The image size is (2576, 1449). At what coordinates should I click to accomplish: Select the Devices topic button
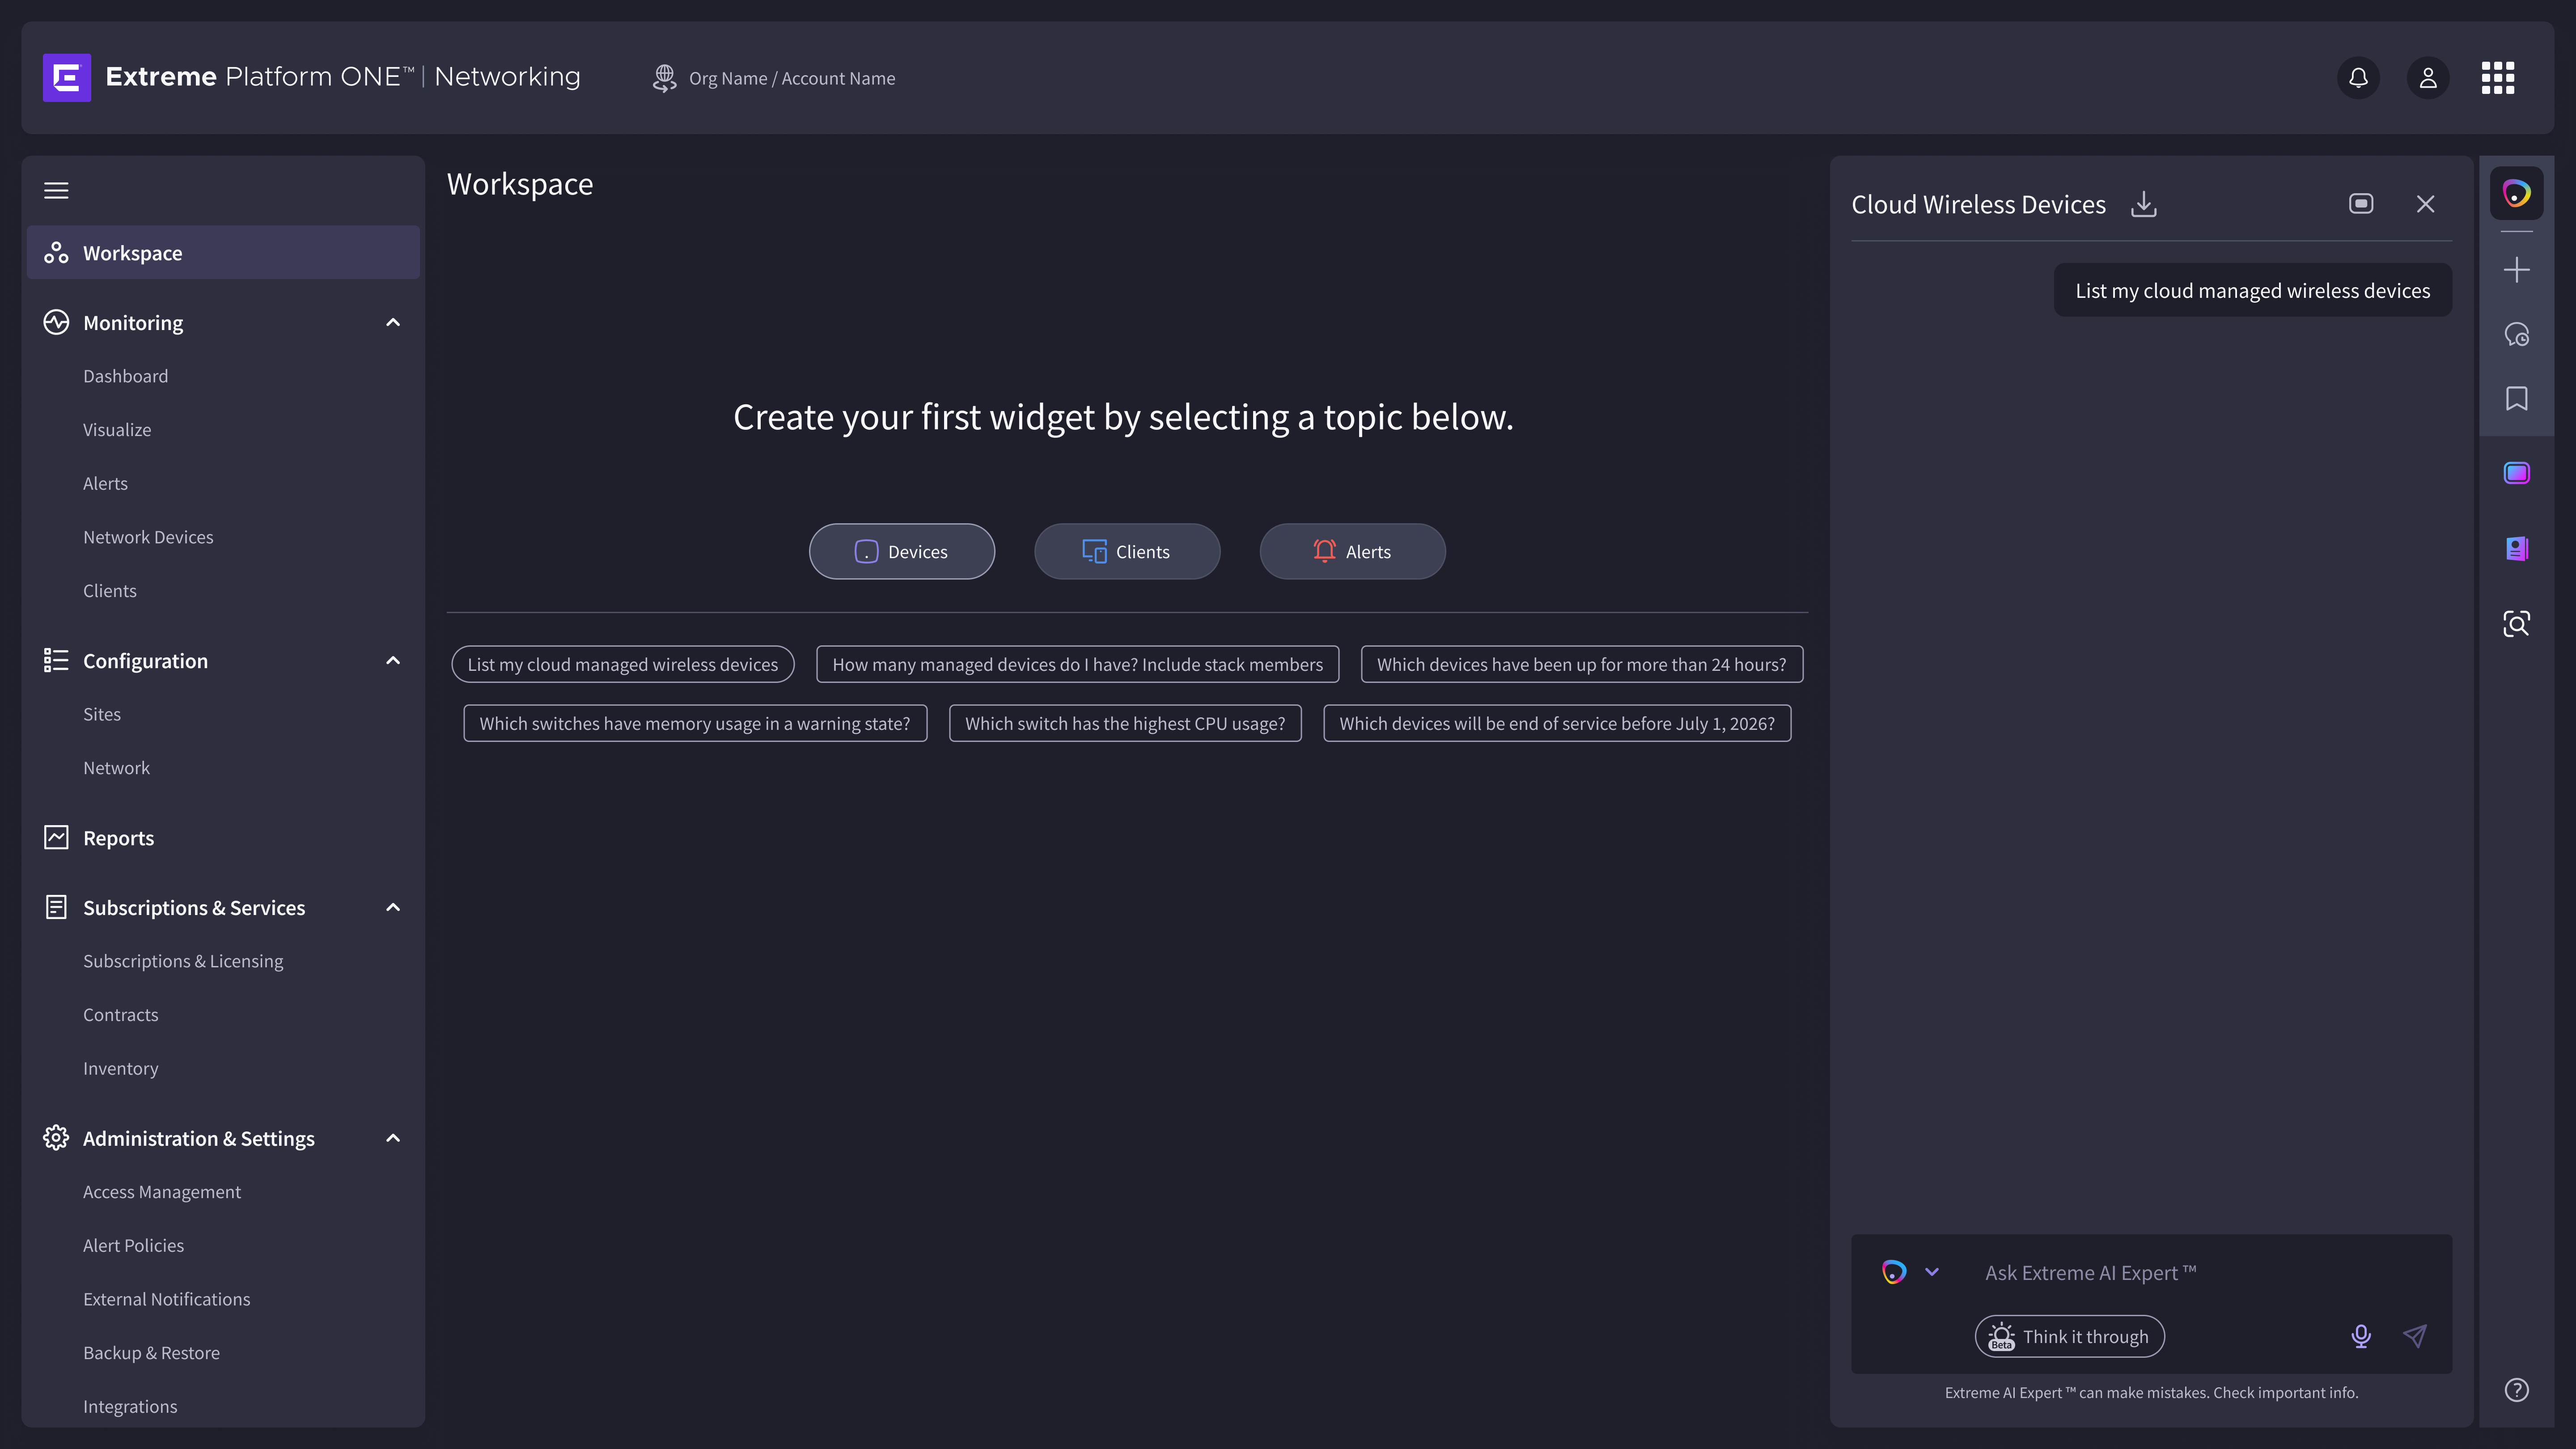(x=901, y=551)
